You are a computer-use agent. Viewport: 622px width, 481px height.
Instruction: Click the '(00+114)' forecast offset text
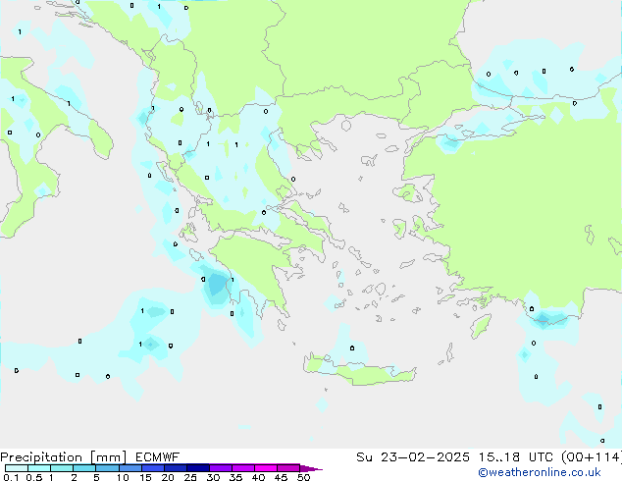592,457
